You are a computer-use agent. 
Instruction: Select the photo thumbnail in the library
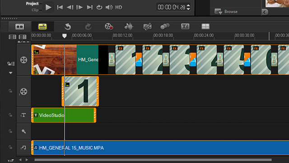pyautogui.click(x=277, y=4)
